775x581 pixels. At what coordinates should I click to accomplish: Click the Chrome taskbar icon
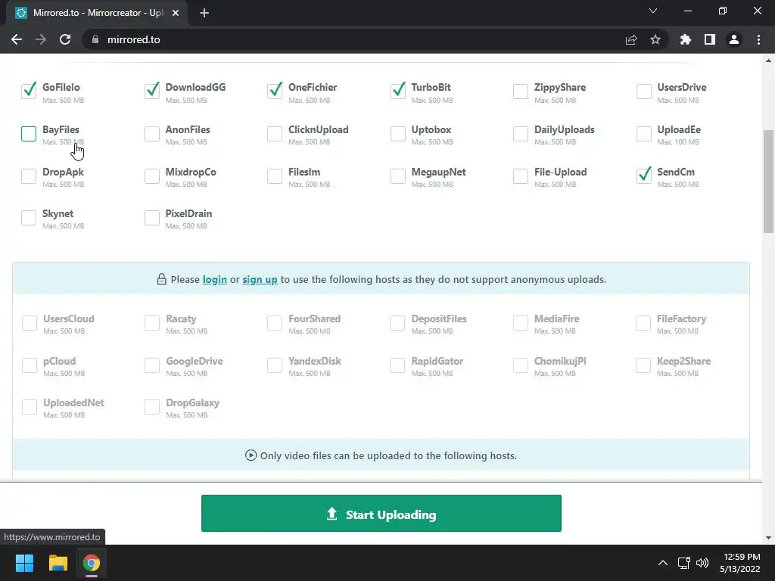[92, 563]
